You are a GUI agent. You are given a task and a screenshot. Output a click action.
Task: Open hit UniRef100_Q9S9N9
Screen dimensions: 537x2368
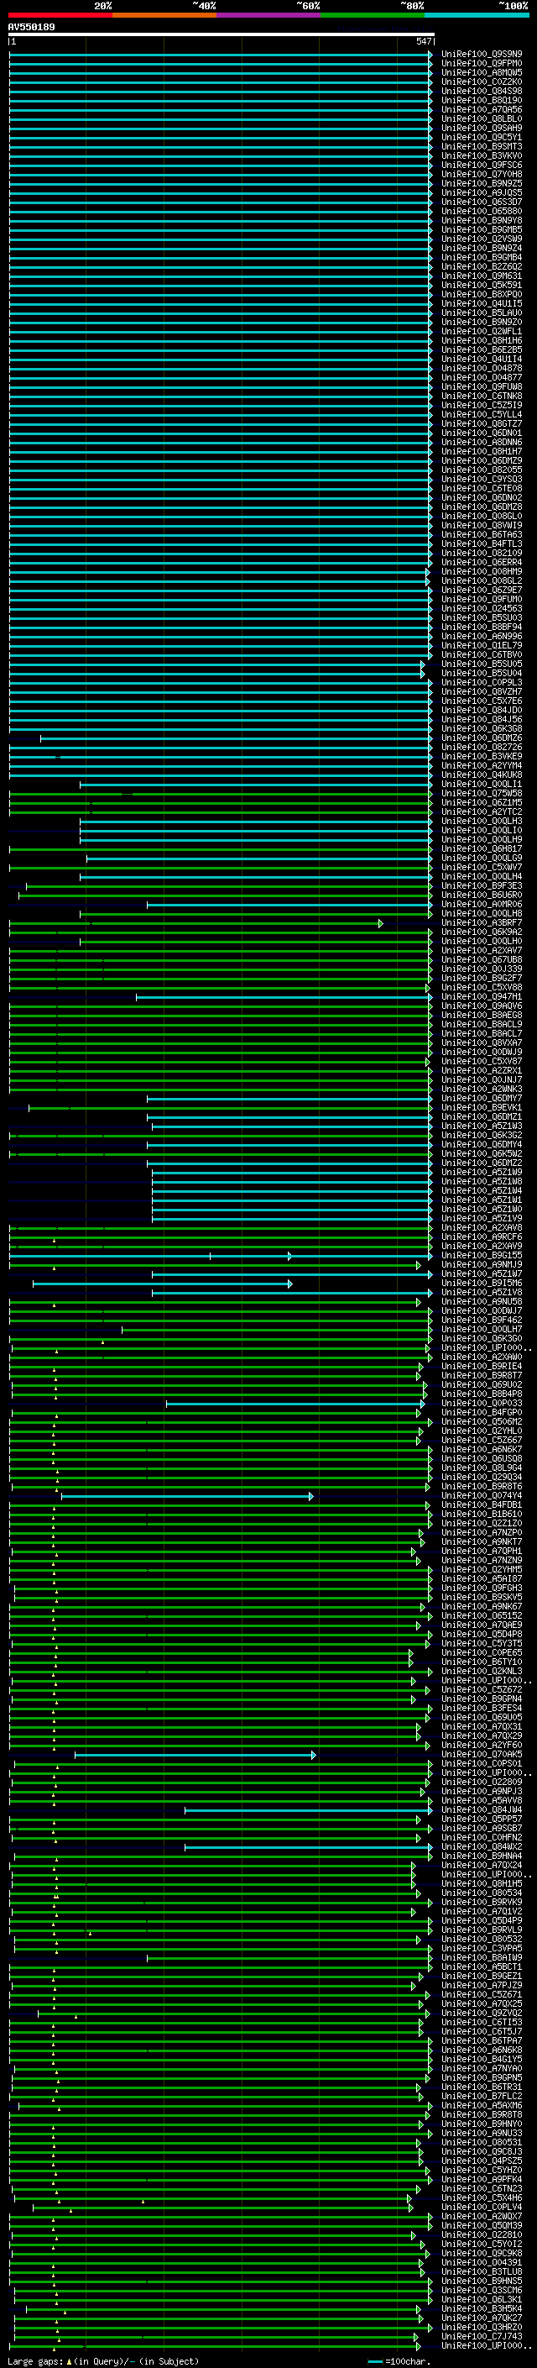[482, 55]
